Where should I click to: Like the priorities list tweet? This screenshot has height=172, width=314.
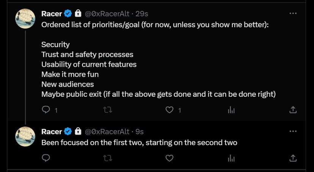170,110
